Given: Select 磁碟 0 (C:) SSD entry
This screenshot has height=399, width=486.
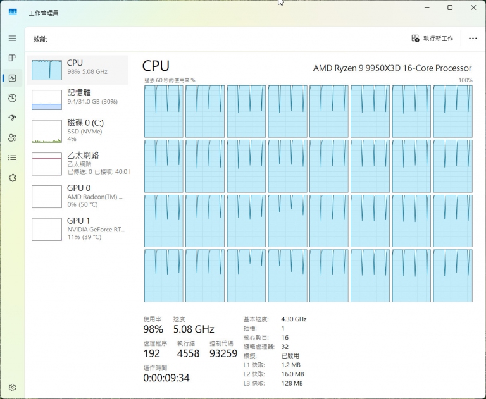Looking at the screenshot, I should 77,130.
